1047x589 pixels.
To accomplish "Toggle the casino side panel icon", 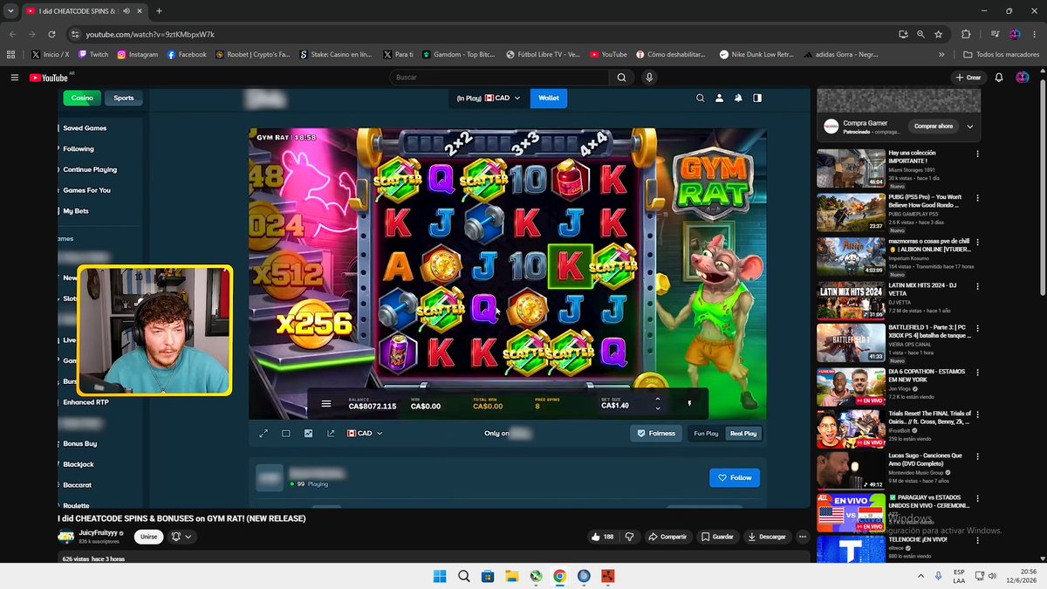I will (x=757, y=99).
